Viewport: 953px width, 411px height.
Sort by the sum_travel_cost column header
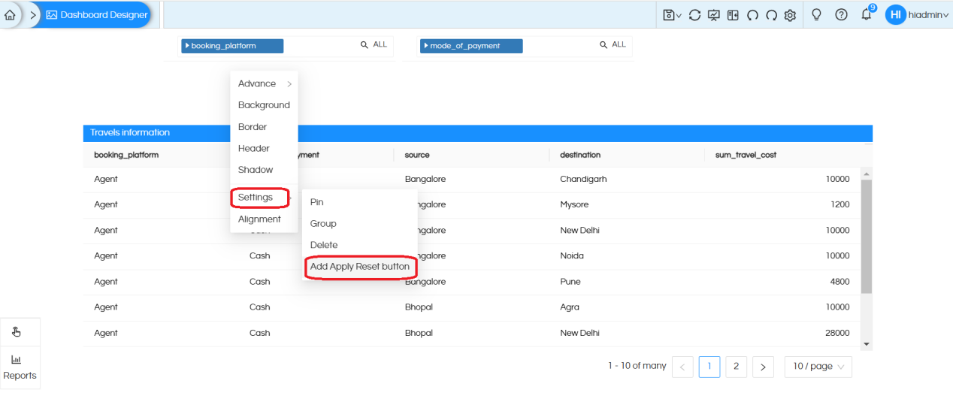click(746, 155)
